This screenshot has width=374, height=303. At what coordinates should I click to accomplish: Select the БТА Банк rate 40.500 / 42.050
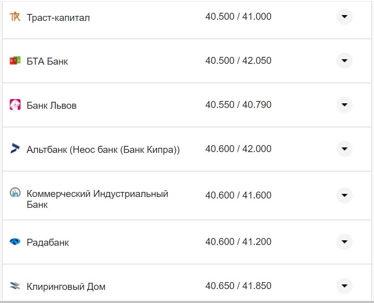coord(239,61)
